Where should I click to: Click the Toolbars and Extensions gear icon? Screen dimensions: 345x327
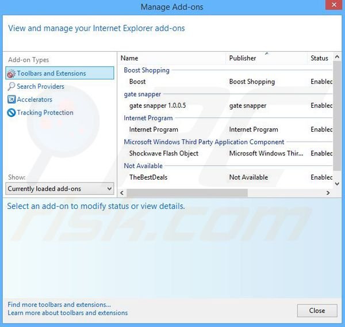pyautogui.click(x=11, y=74)
